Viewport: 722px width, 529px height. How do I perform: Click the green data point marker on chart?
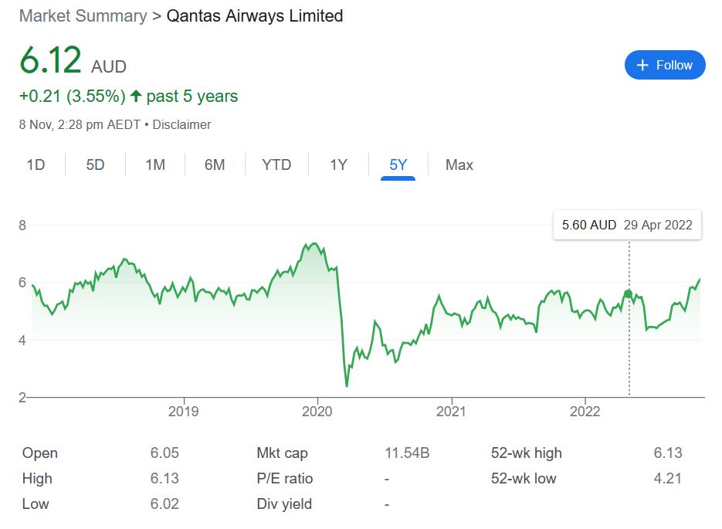(x=628, y=293)
